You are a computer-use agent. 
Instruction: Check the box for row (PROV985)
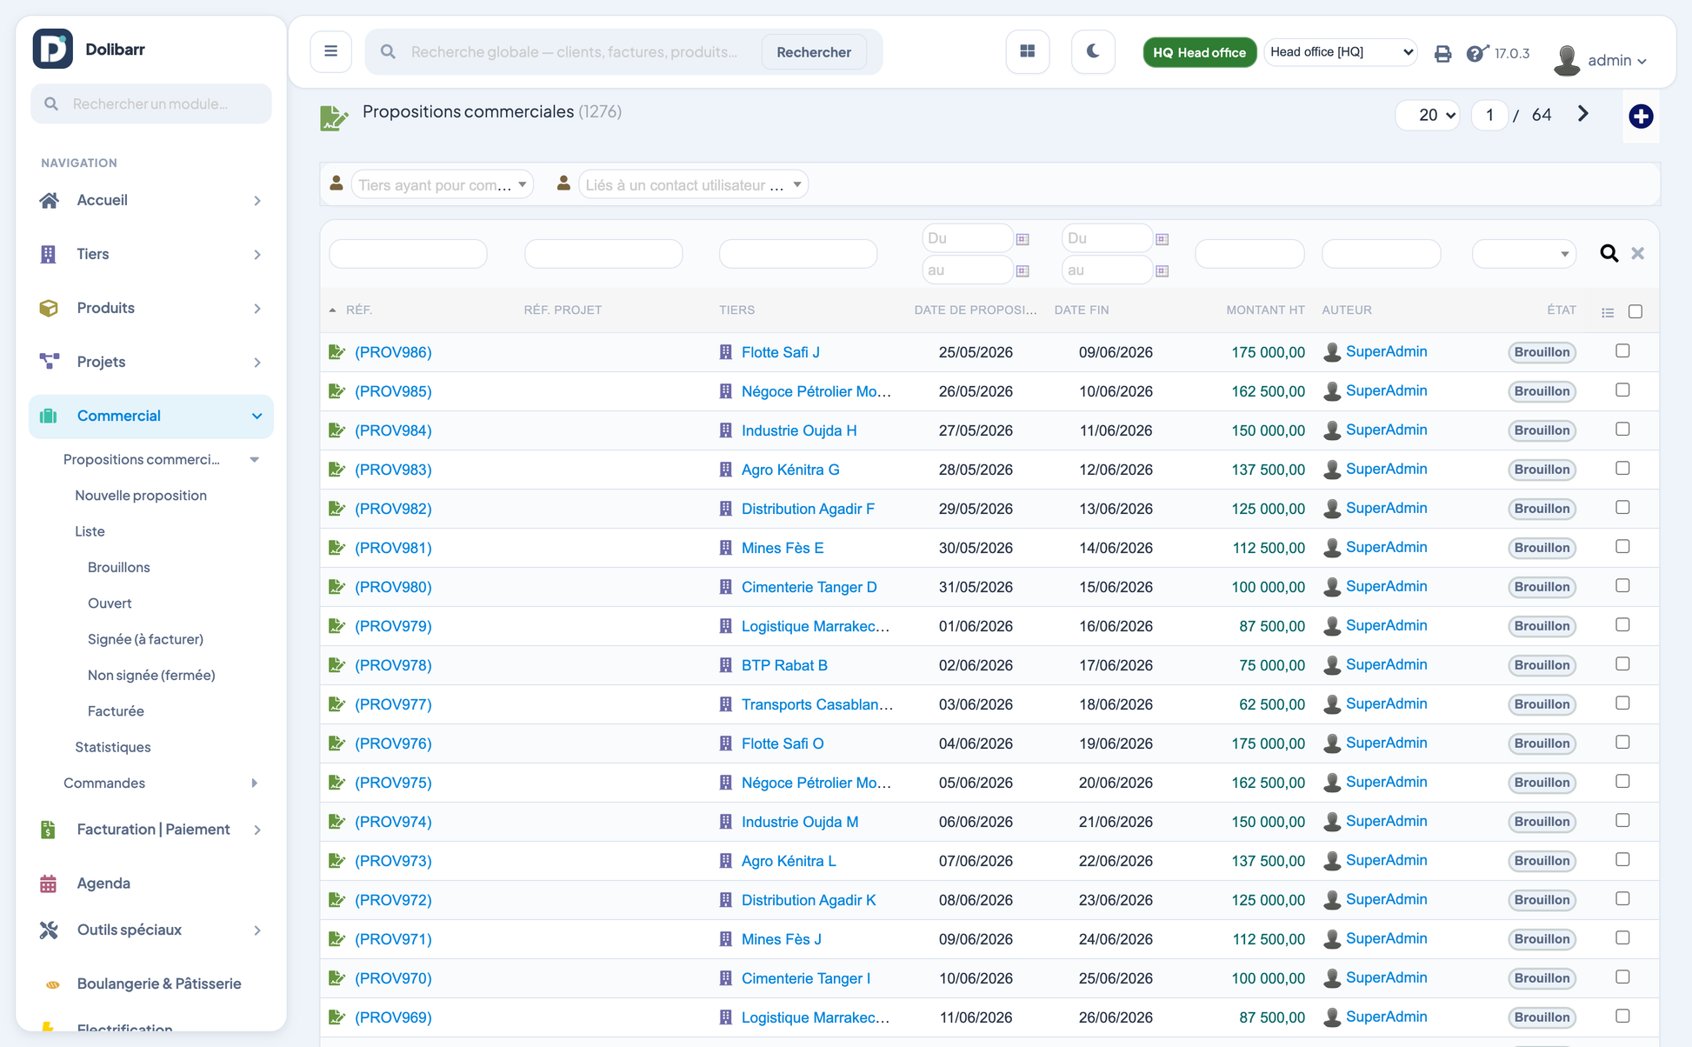[1622, 390]
